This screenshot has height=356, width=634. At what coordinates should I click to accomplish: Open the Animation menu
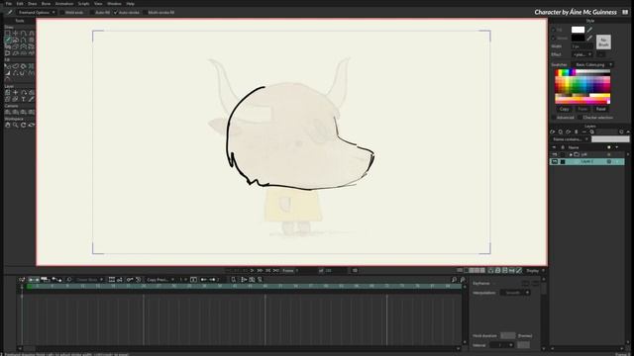[x=64, y=4]
